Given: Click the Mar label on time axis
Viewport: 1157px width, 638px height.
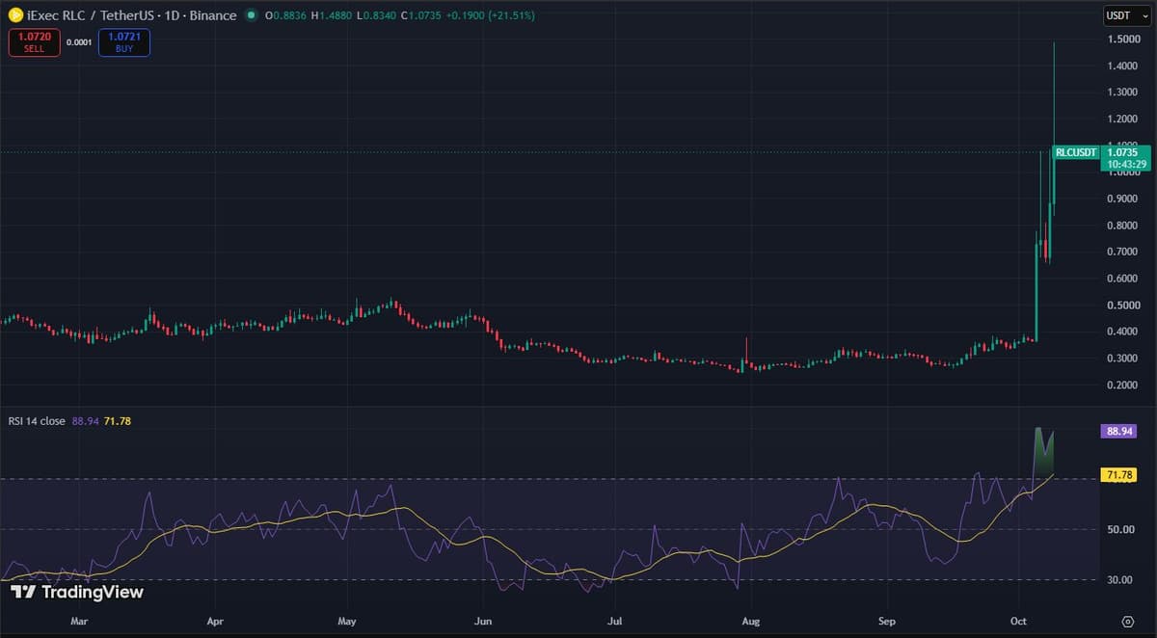Looking at the screenshot, I should point(79,622).
